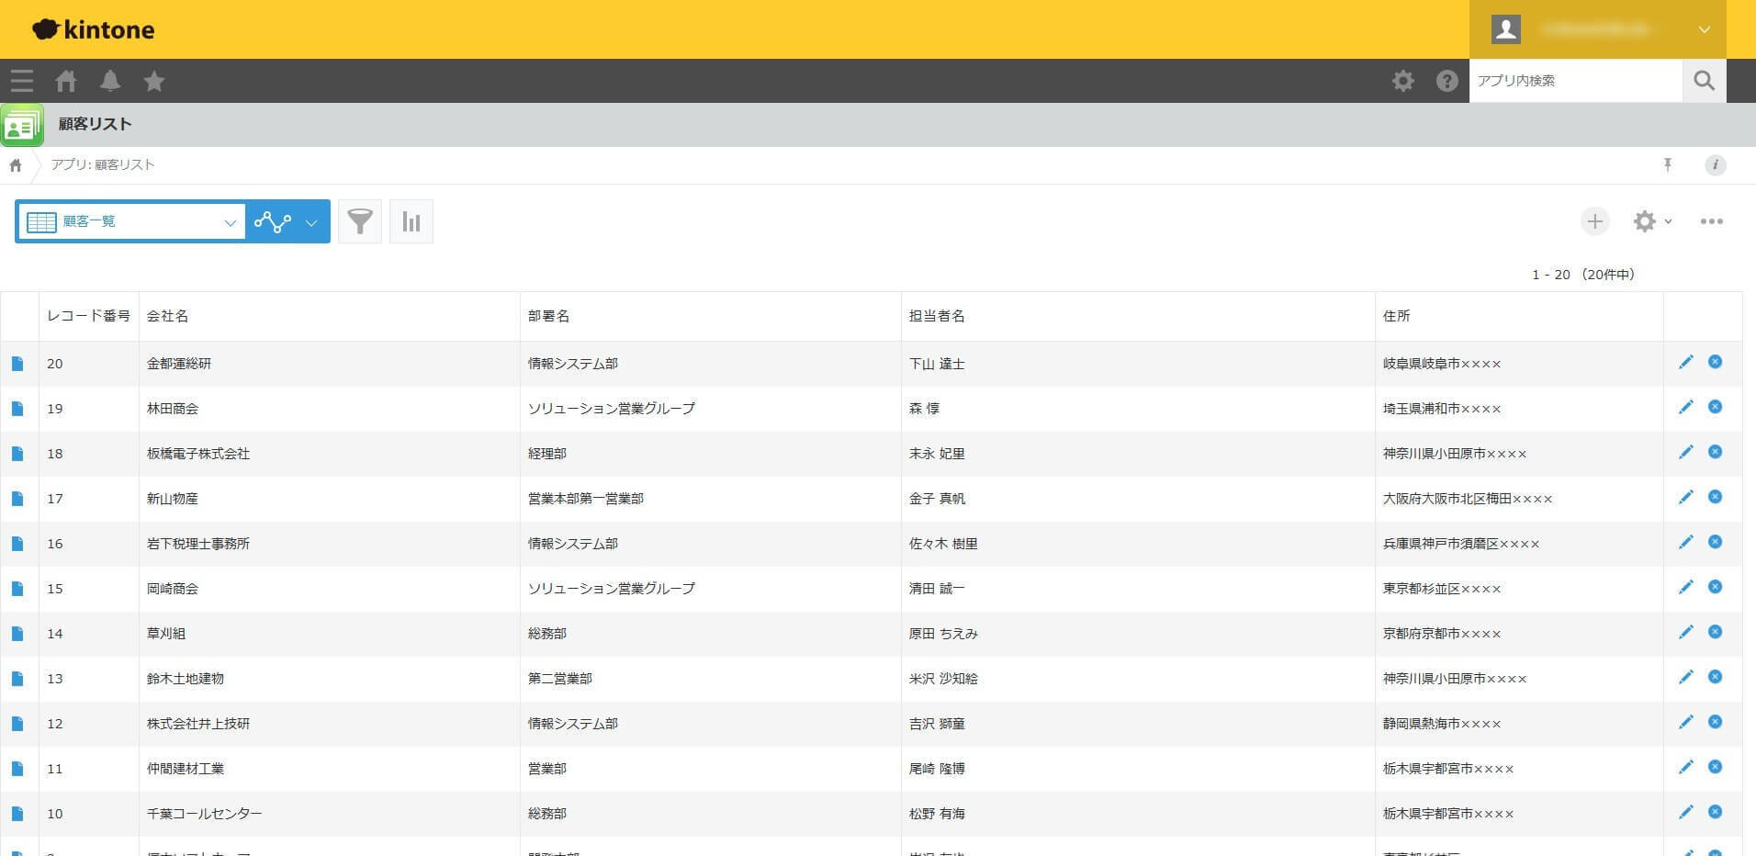Go to the kintone portal home icon

65,81
